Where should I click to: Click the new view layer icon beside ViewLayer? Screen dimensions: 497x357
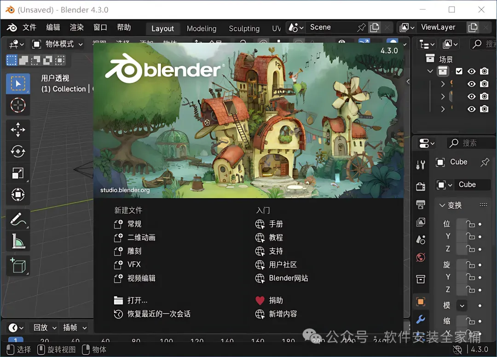473,28
